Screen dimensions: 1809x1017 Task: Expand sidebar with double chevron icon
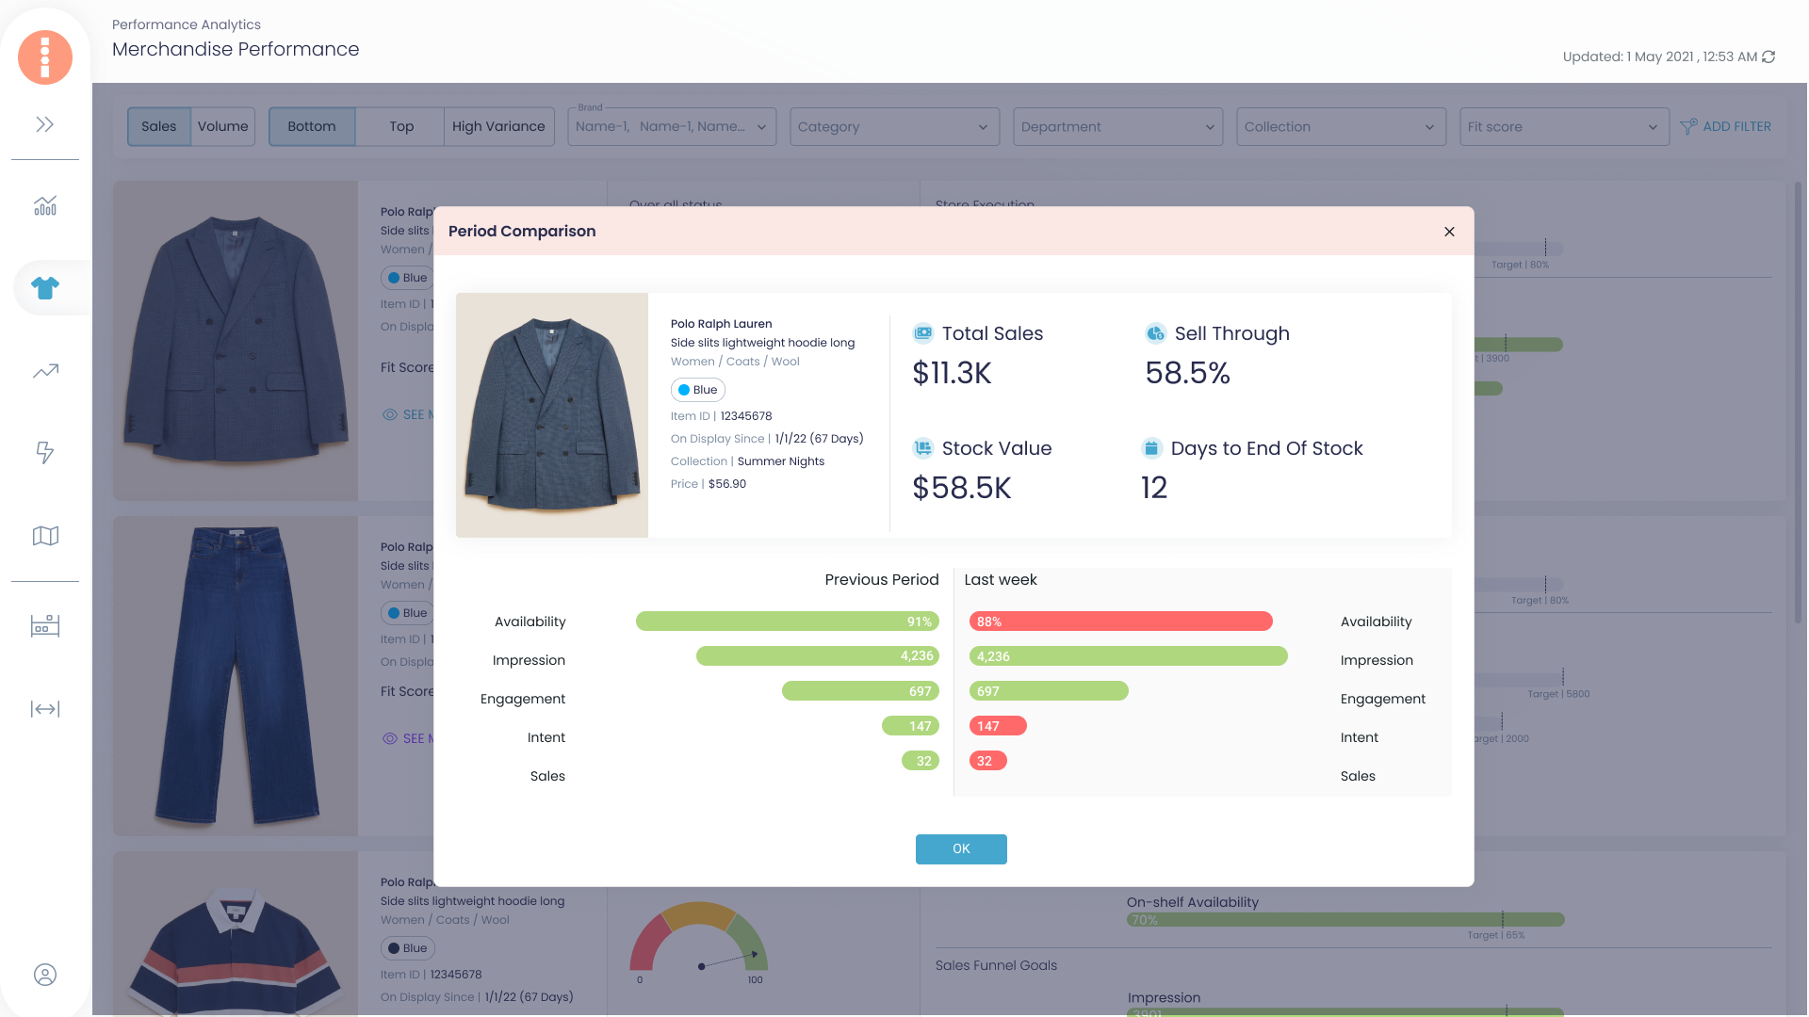[44, 124]
